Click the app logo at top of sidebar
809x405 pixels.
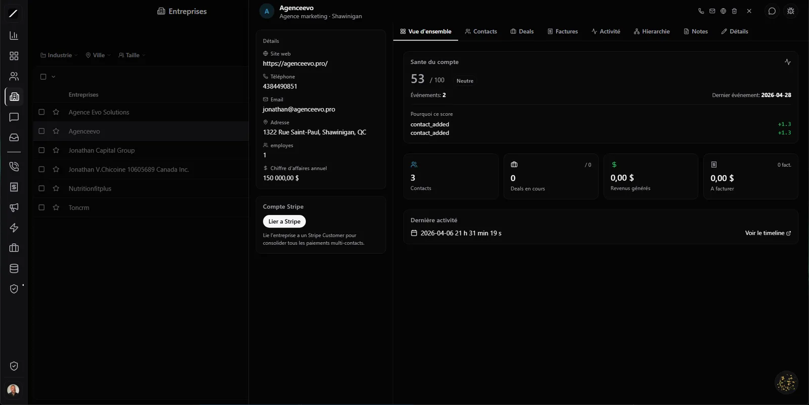tap(14, 14)
